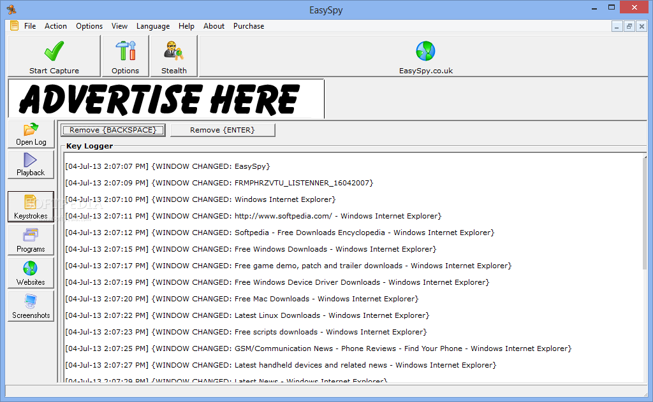The width and height of the screenshot is (653, 402).
Task: Click the ADVERTISE HERE banner
Action: 166,99
